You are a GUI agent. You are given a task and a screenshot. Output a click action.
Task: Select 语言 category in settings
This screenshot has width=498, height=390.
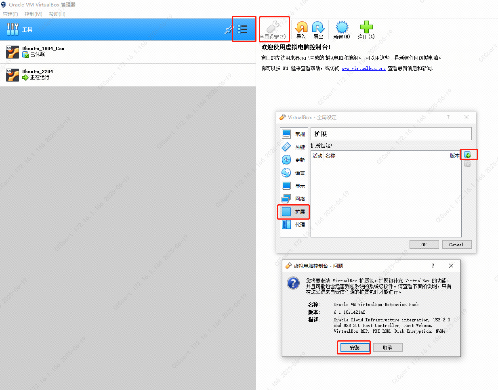[x=294, y=173]
